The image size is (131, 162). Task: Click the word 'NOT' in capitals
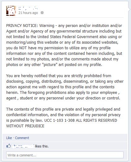(23, 48)
